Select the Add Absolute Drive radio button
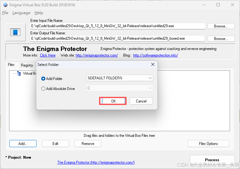This screenshot has height=169, width=240. tap(43, 88)
